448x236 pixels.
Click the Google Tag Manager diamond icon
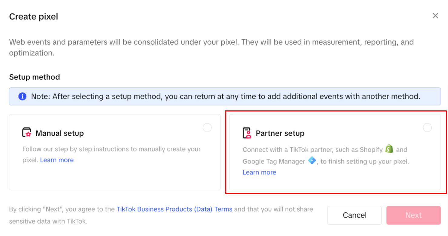coord(312,160)
